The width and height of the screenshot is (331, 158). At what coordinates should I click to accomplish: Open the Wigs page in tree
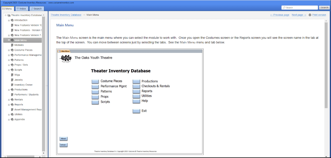click(17, 75)
